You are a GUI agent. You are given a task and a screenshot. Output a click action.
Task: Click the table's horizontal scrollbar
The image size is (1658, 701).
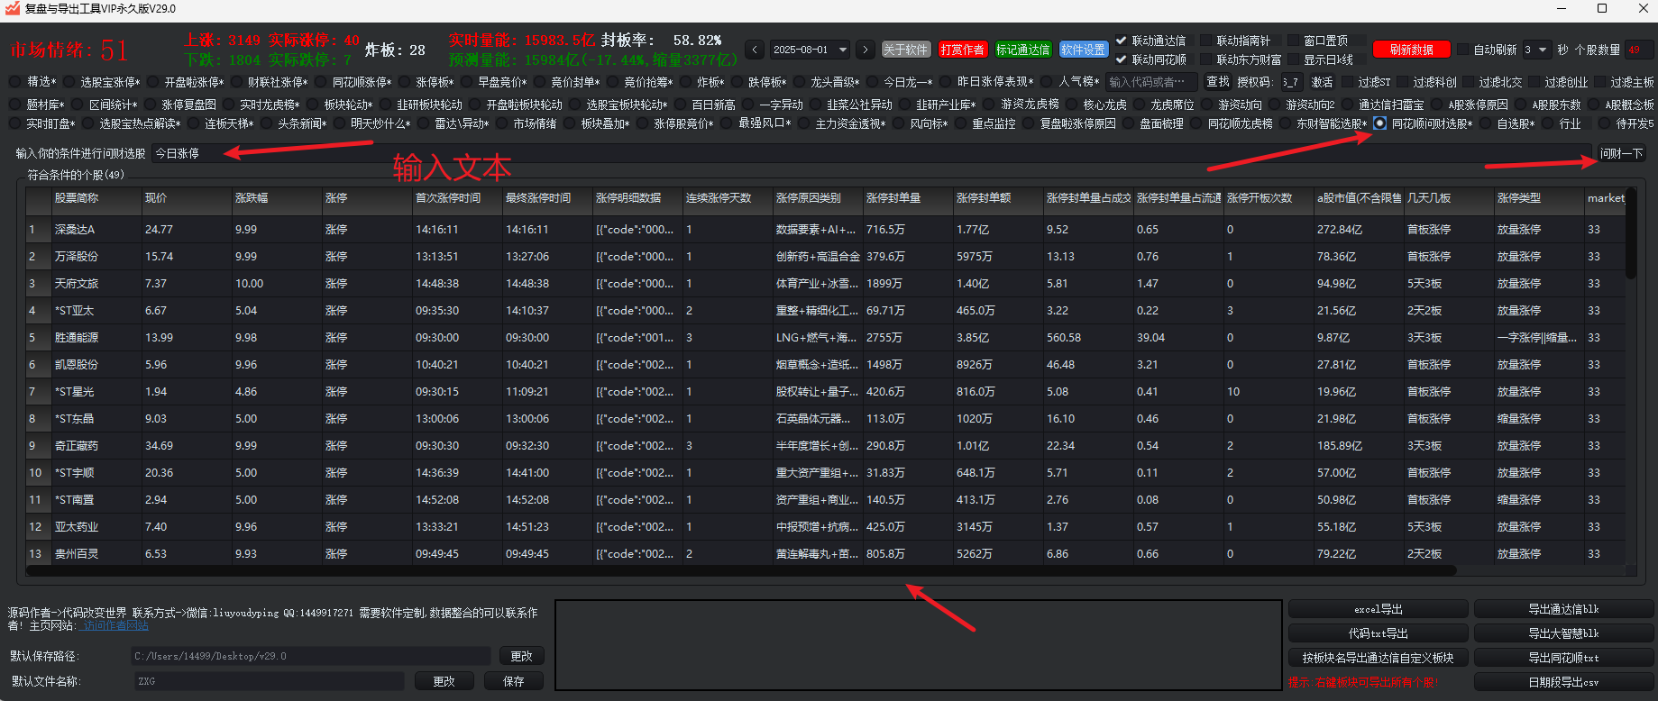click(741, 570)
